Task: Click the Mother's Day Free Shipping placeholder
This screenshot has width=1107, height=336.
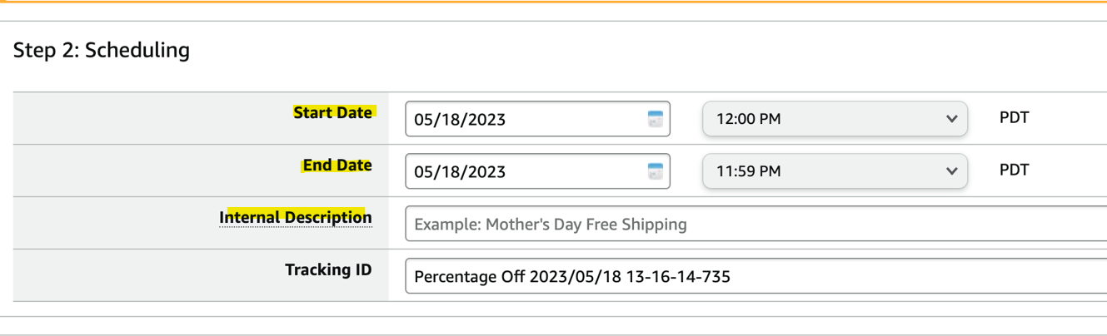Action: tap(551, 224)
